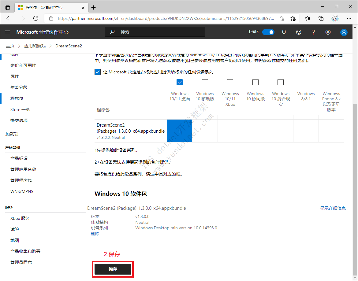358x281 pixels.
Task: Uncheck Windows 10/11 桌面 checkbox
Action: (x=180, y=82)
